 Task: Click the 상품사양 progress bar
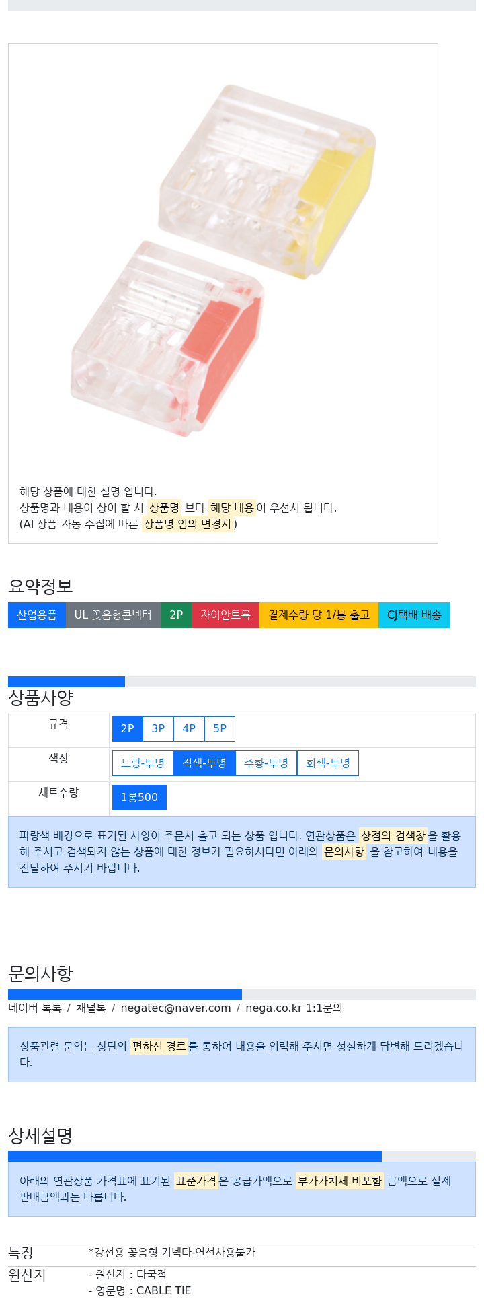click(242, 682)
